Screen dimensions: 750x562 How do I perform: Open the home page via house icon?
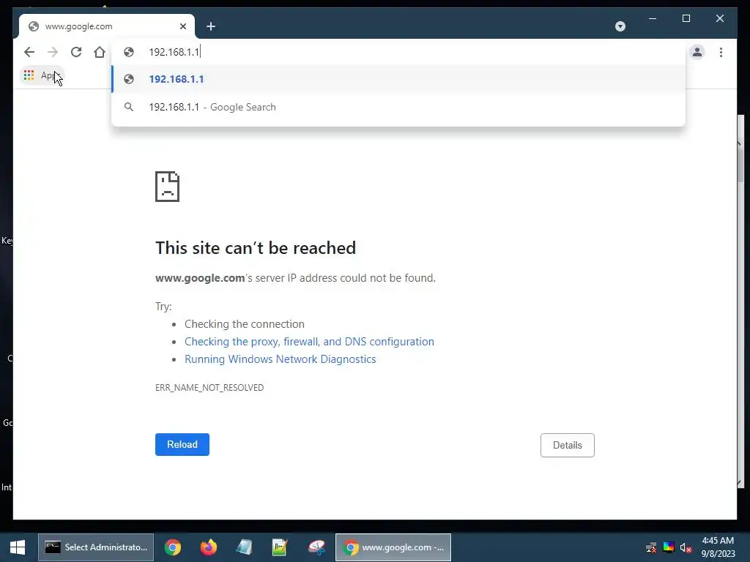tap(100, 52)
